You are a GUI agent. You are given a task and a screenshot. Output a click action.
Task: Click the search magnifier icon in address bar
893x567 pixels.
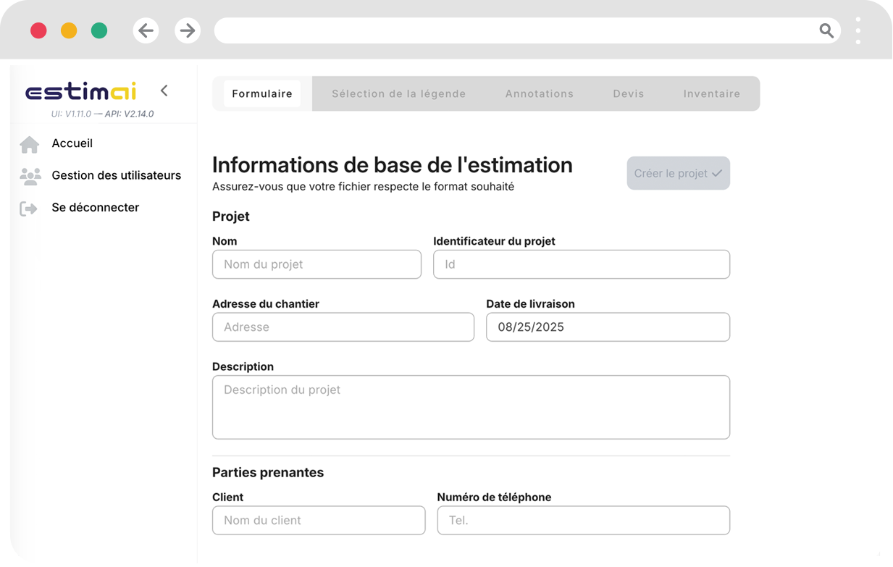826,30
